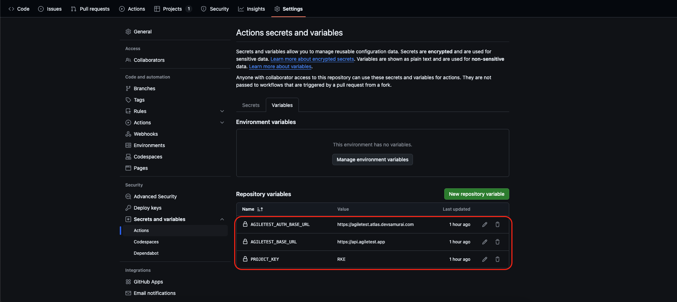677x302 pixels.
Task: Collapse the Secrets and variables chevron
Action: pos(222,219)
